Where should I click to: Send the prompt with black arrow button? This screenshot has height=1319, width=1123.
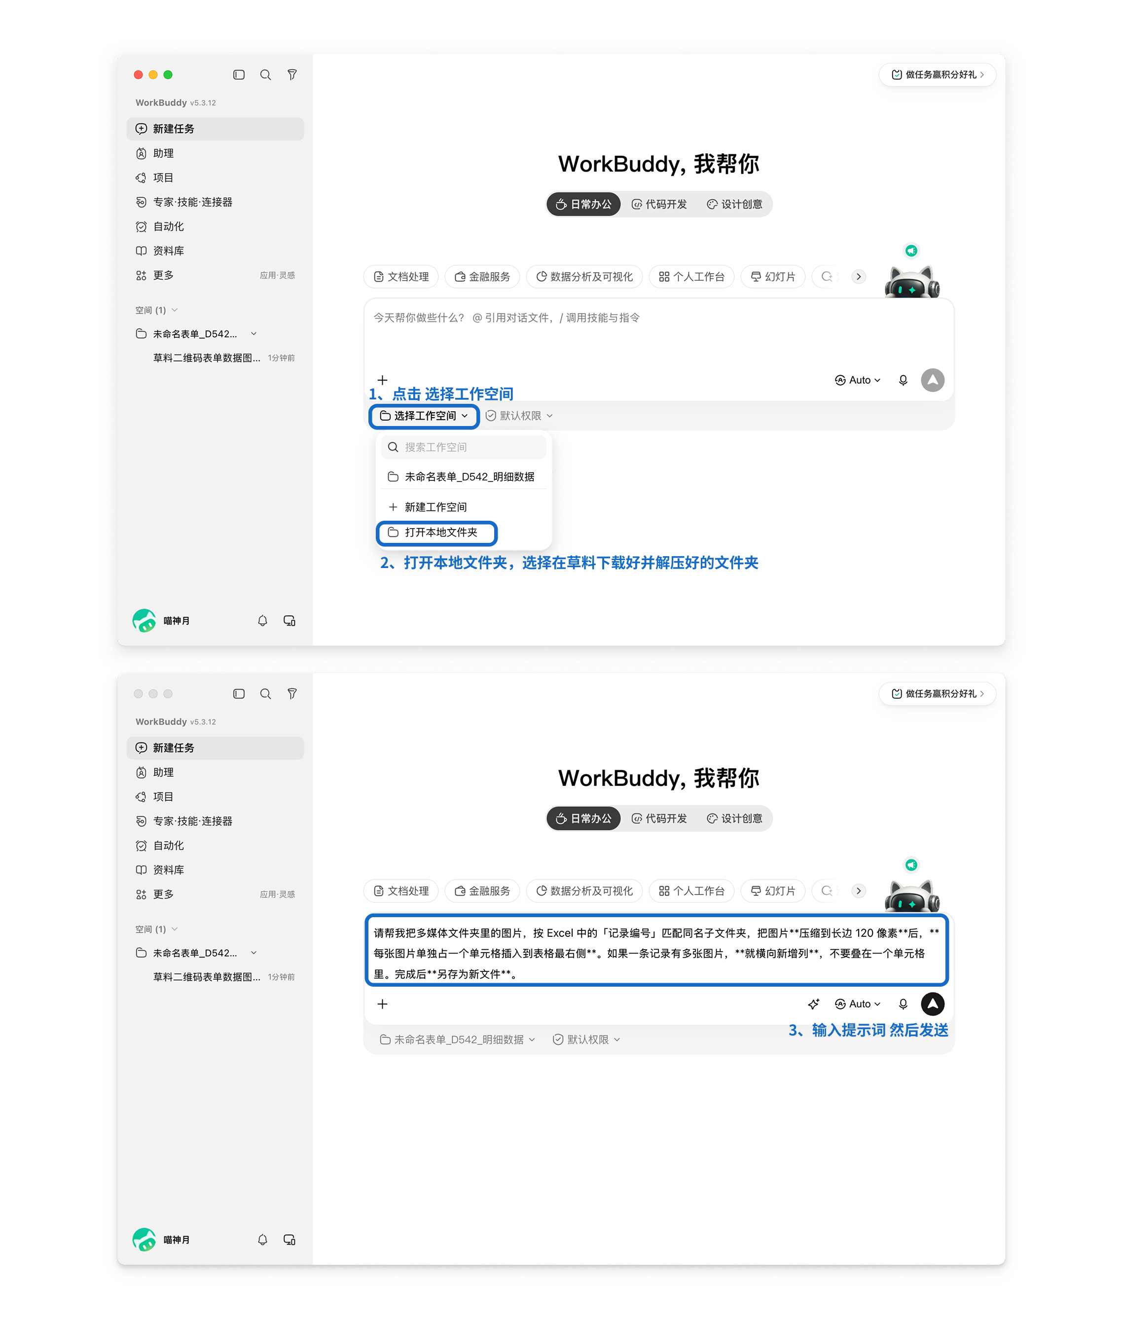933,1004
